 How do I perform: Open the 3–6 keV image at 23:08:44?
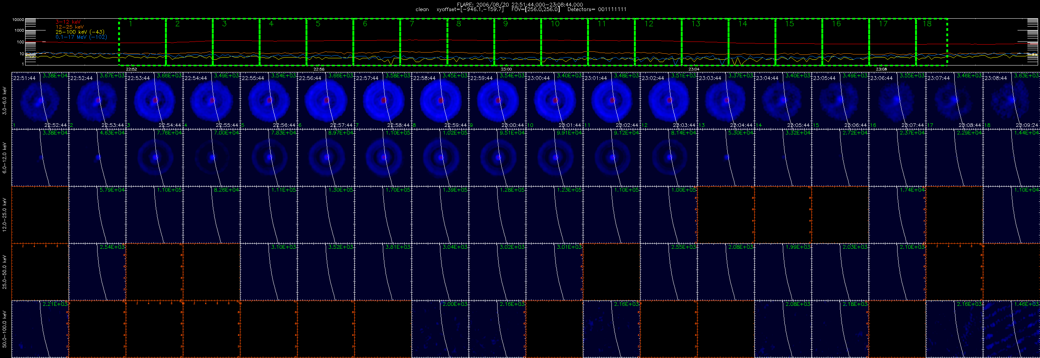coord(1011,101)
